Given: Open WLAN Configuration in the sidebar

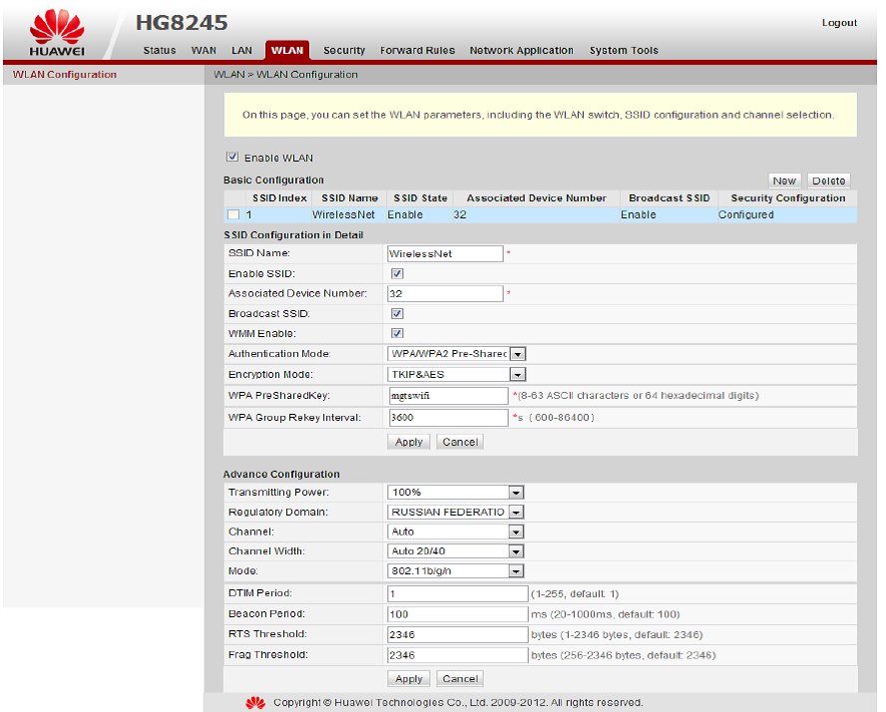Looking at the screenshot, I should click(x=65, y=75).
